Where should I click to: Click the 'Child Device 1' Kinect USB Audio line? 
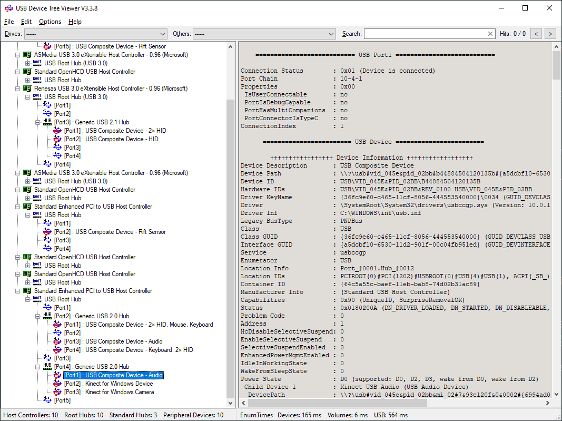[x=356, y=387]
